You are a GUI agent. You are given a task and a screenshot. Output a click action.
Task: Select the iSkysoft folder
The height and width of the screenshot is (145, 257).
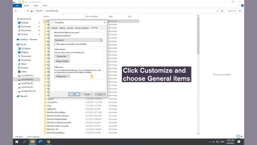pyautogui.click(x=50, y=99)
